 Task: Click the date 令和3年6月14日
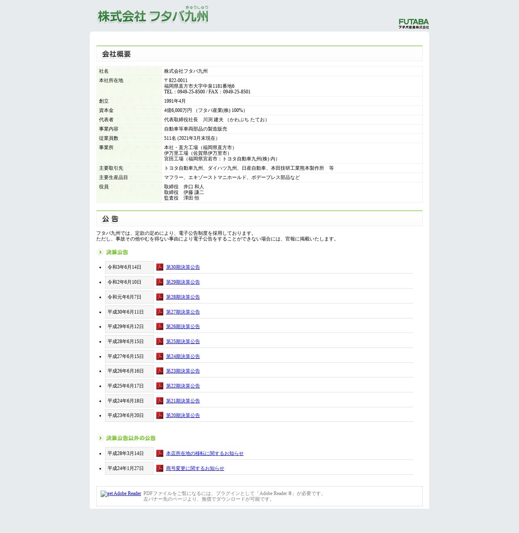124,267
